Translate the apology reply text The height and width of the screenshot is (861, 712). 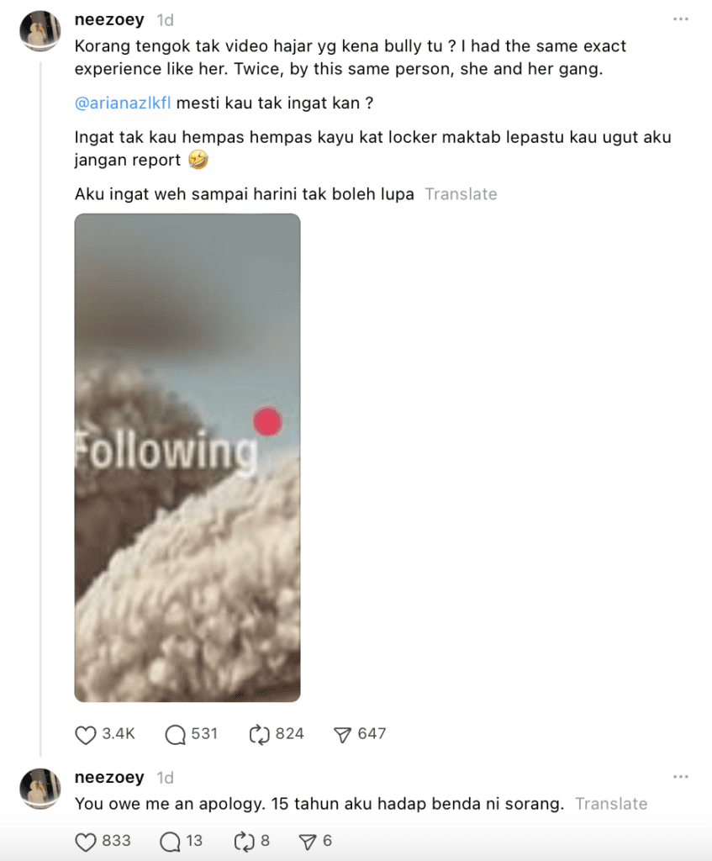[x=611, y=804]
